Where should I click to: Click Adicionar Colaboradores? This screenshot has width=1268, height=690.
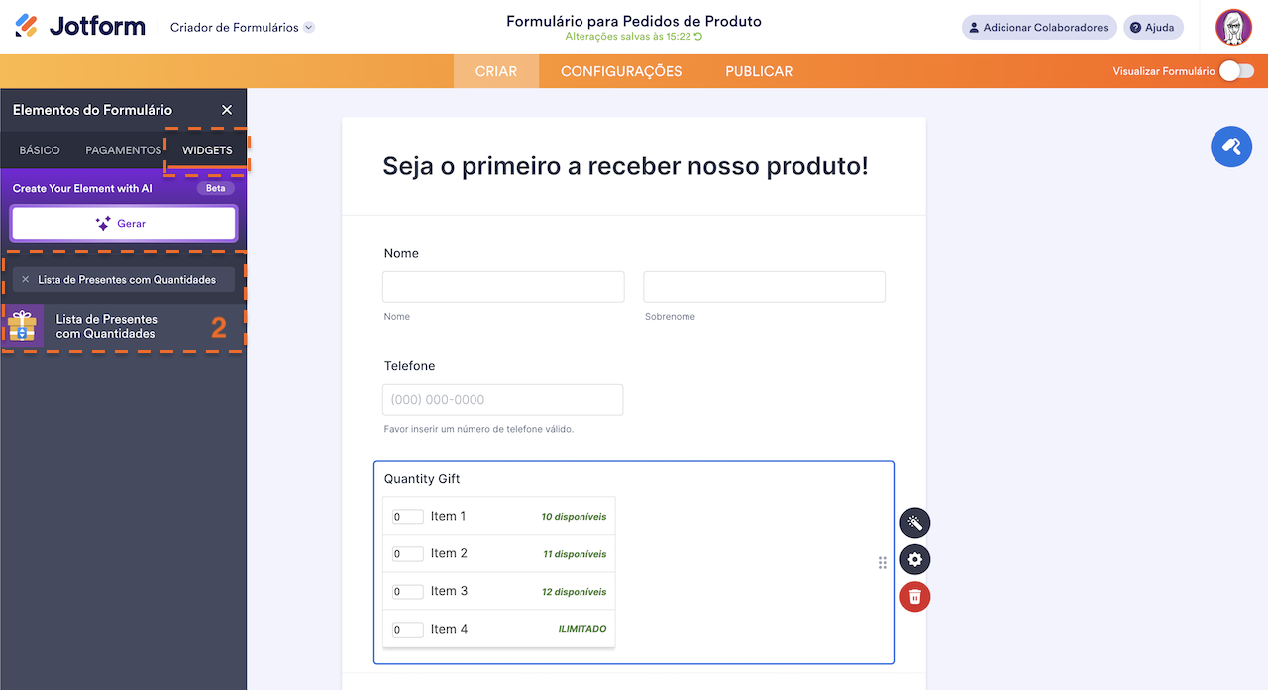pyautogui.click(x=1038, y=27)
